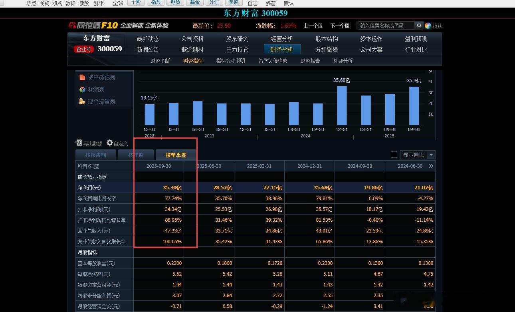The width and height of the screenshot is (515, 312).
Task: Open the 显示同比 dropdown arrow
Action: pos(431,155)
